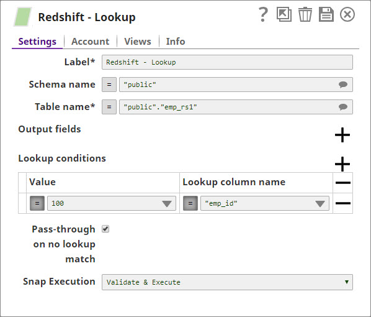Switch to the Settings tab
Screen dimensions: 371x317
[37, 42]
